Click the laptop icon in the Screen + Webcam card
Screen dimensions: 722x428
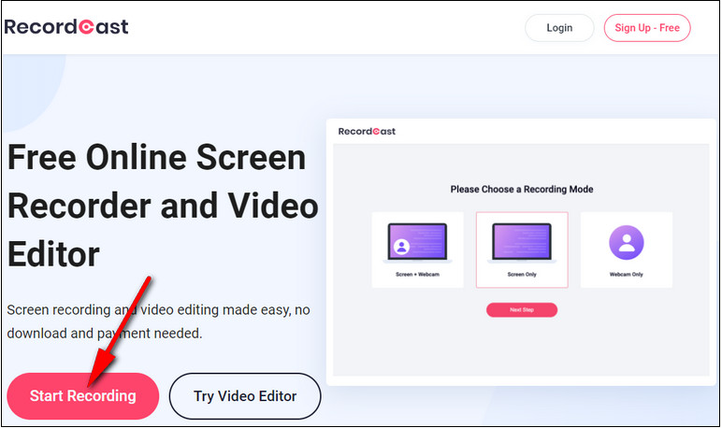[417, 241]
